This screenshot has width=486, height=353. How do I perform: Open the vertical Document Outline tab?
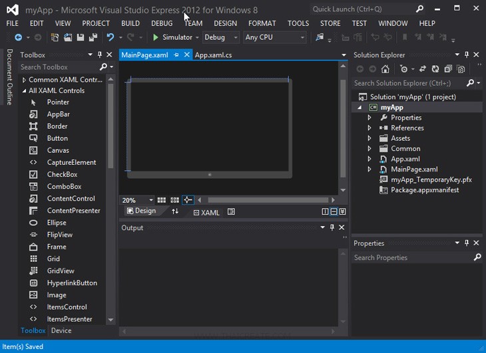9,76
